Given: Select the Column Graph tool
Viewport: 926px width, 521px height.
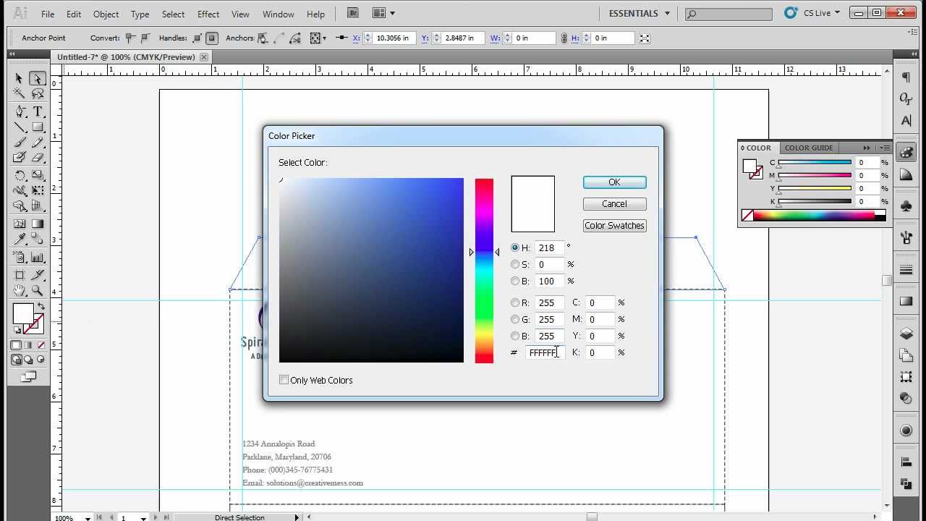Looking at the screenshot, I should pos(38,257).
